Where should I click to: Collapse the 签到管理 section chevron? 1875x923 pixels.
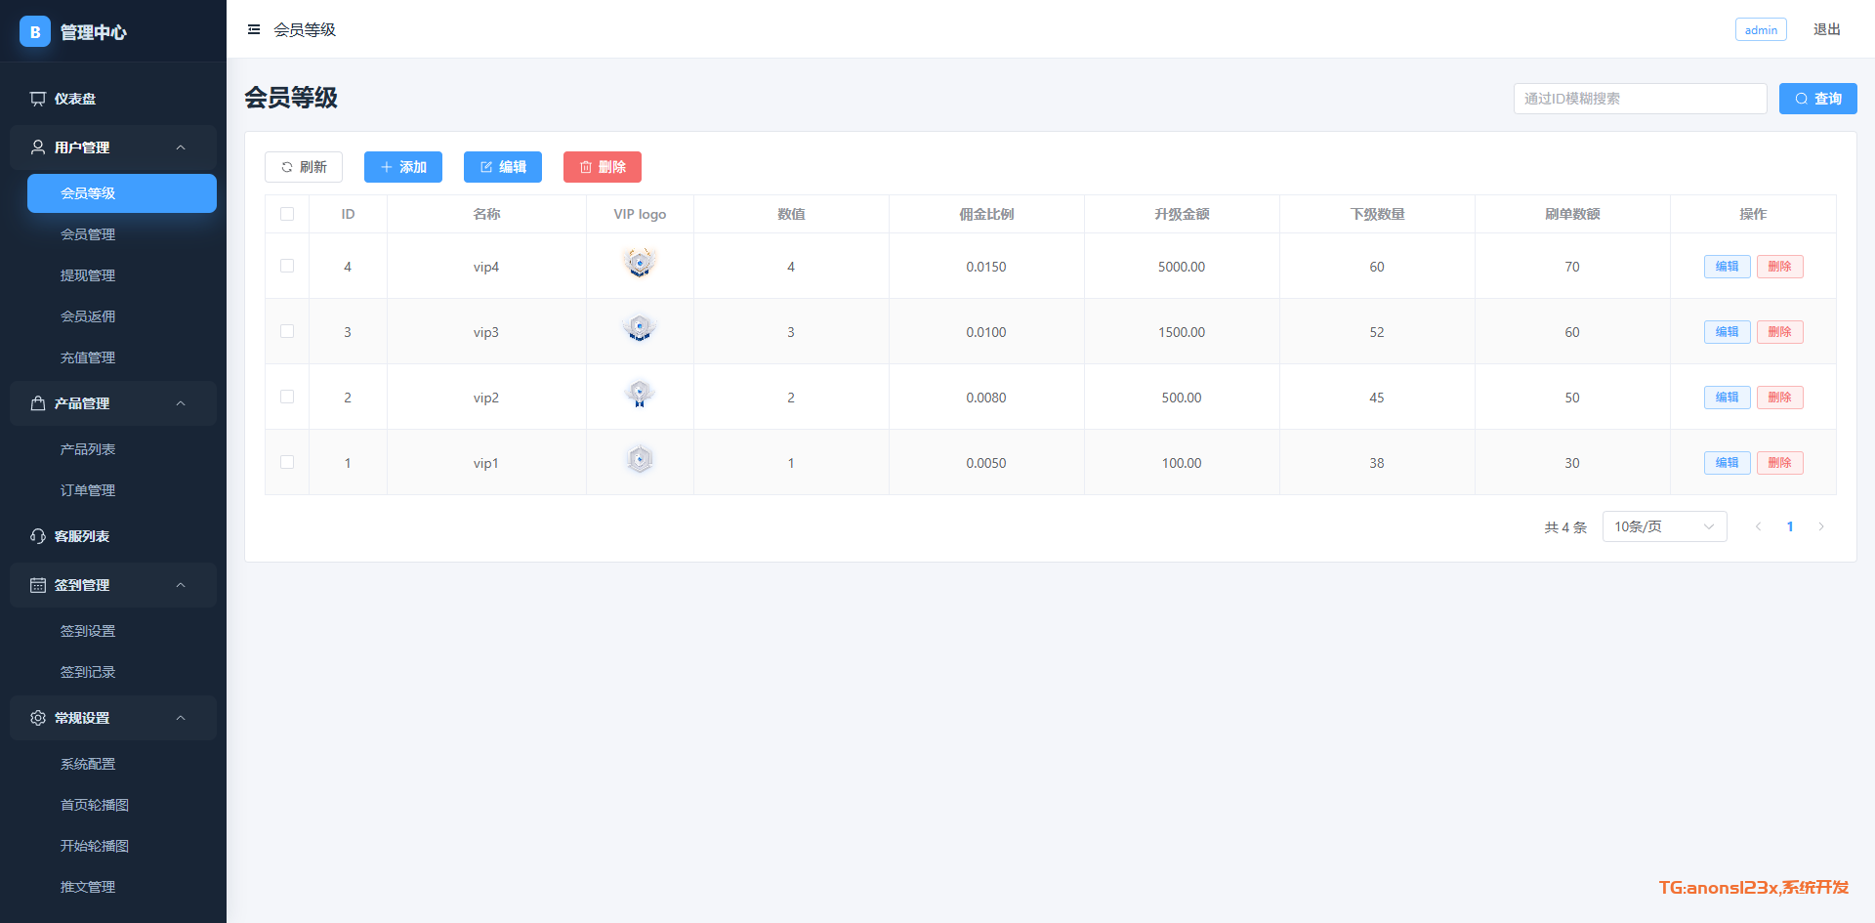point(181,585)
